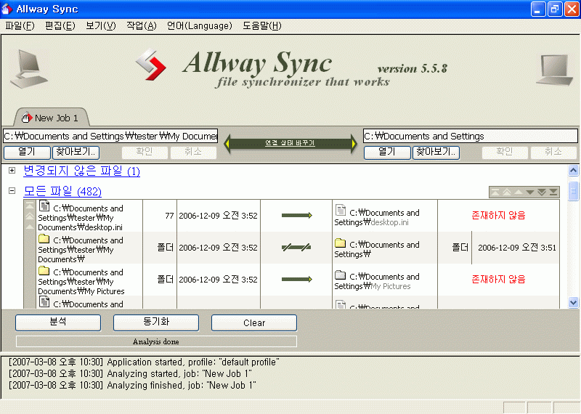Click the first 존재하지 않음 text for desktop.ini
Viewport: 581px width, 414px height.
(498, 215)
